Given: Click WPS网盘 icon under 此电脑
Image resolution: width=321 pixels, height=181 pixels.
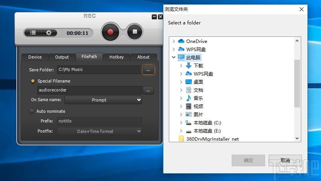Looking at the screenshot, I should coord(189,74).
